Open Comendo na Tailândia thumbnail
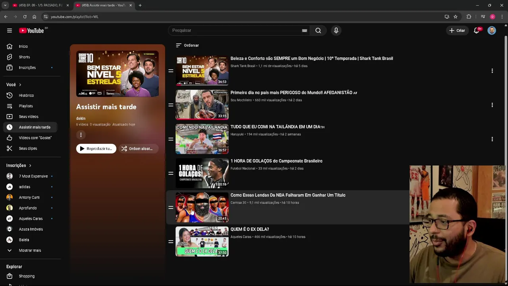 202,139
